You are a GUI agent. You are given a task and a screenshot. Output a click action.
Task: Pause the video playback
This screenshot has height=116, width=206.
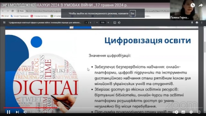click(8, 112)
